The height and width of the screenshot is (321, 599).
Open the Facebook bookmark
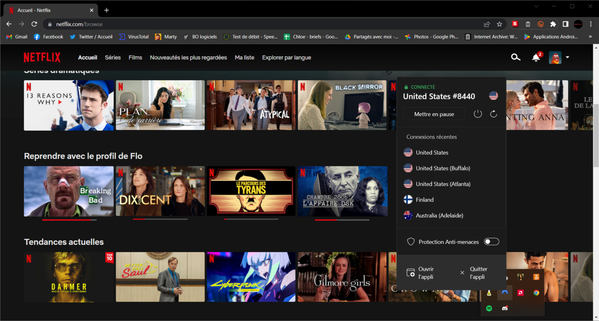tap(48, 36)
